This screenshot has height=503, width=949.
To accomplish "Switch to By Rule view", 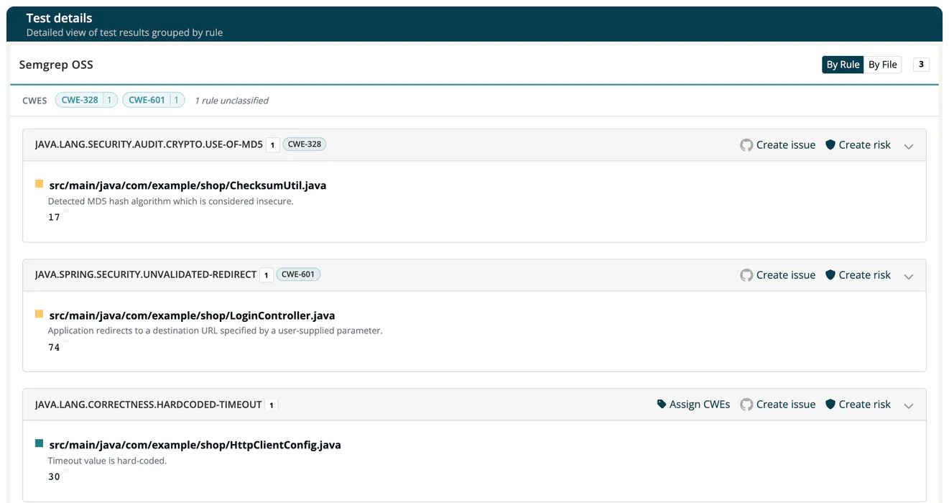I will [843, 65].
